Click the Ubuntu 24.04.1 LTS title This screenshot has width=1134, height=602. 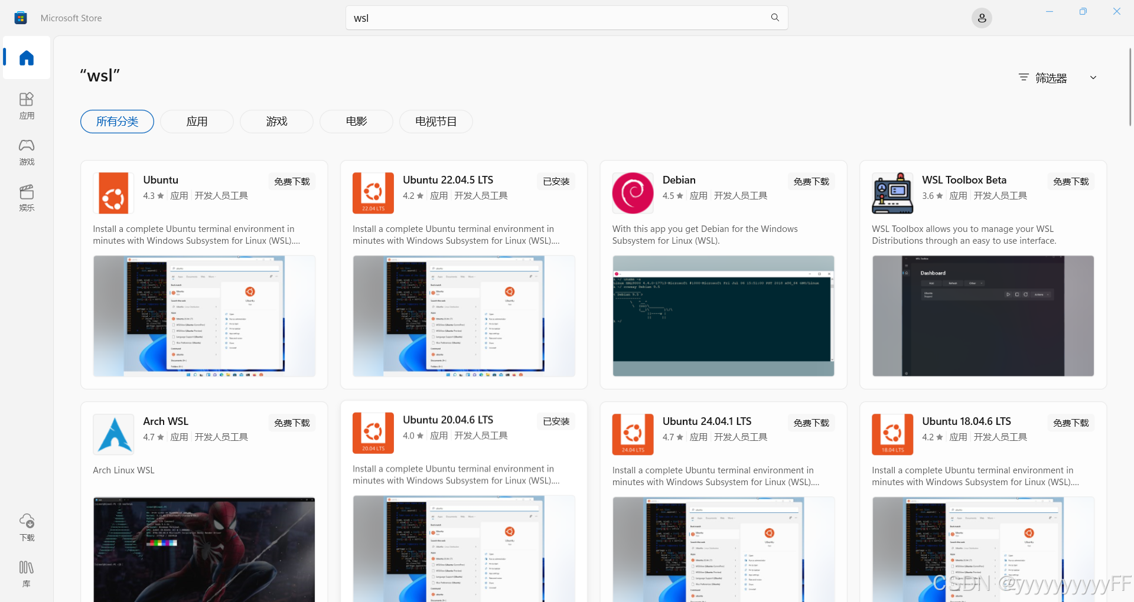[707, 421]
